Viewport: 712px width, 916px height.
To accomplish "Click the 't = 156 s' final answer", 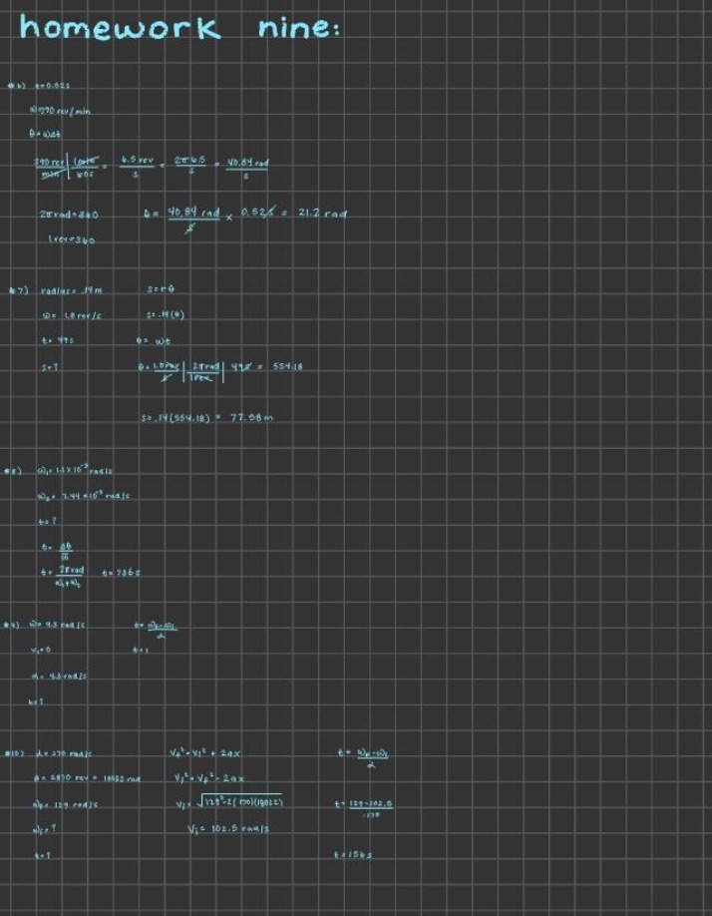I will 352,855.
